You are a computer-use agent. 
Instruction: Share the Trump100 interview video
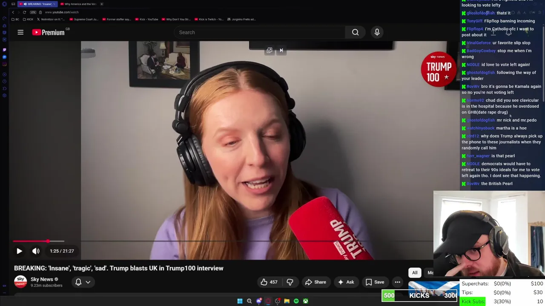click(316, 282)
